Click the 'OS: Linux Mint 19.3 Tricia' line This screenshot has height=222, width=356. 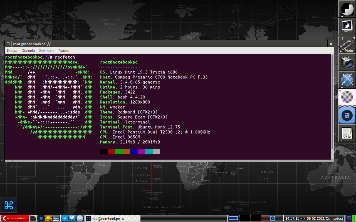point(139,72)
